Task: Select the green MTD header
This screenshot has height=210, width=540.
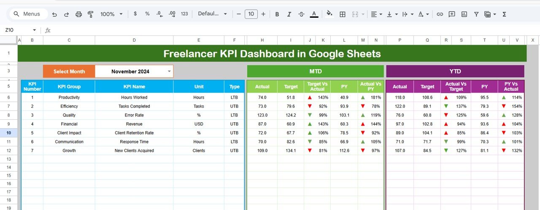Action: tap(315, 71)
